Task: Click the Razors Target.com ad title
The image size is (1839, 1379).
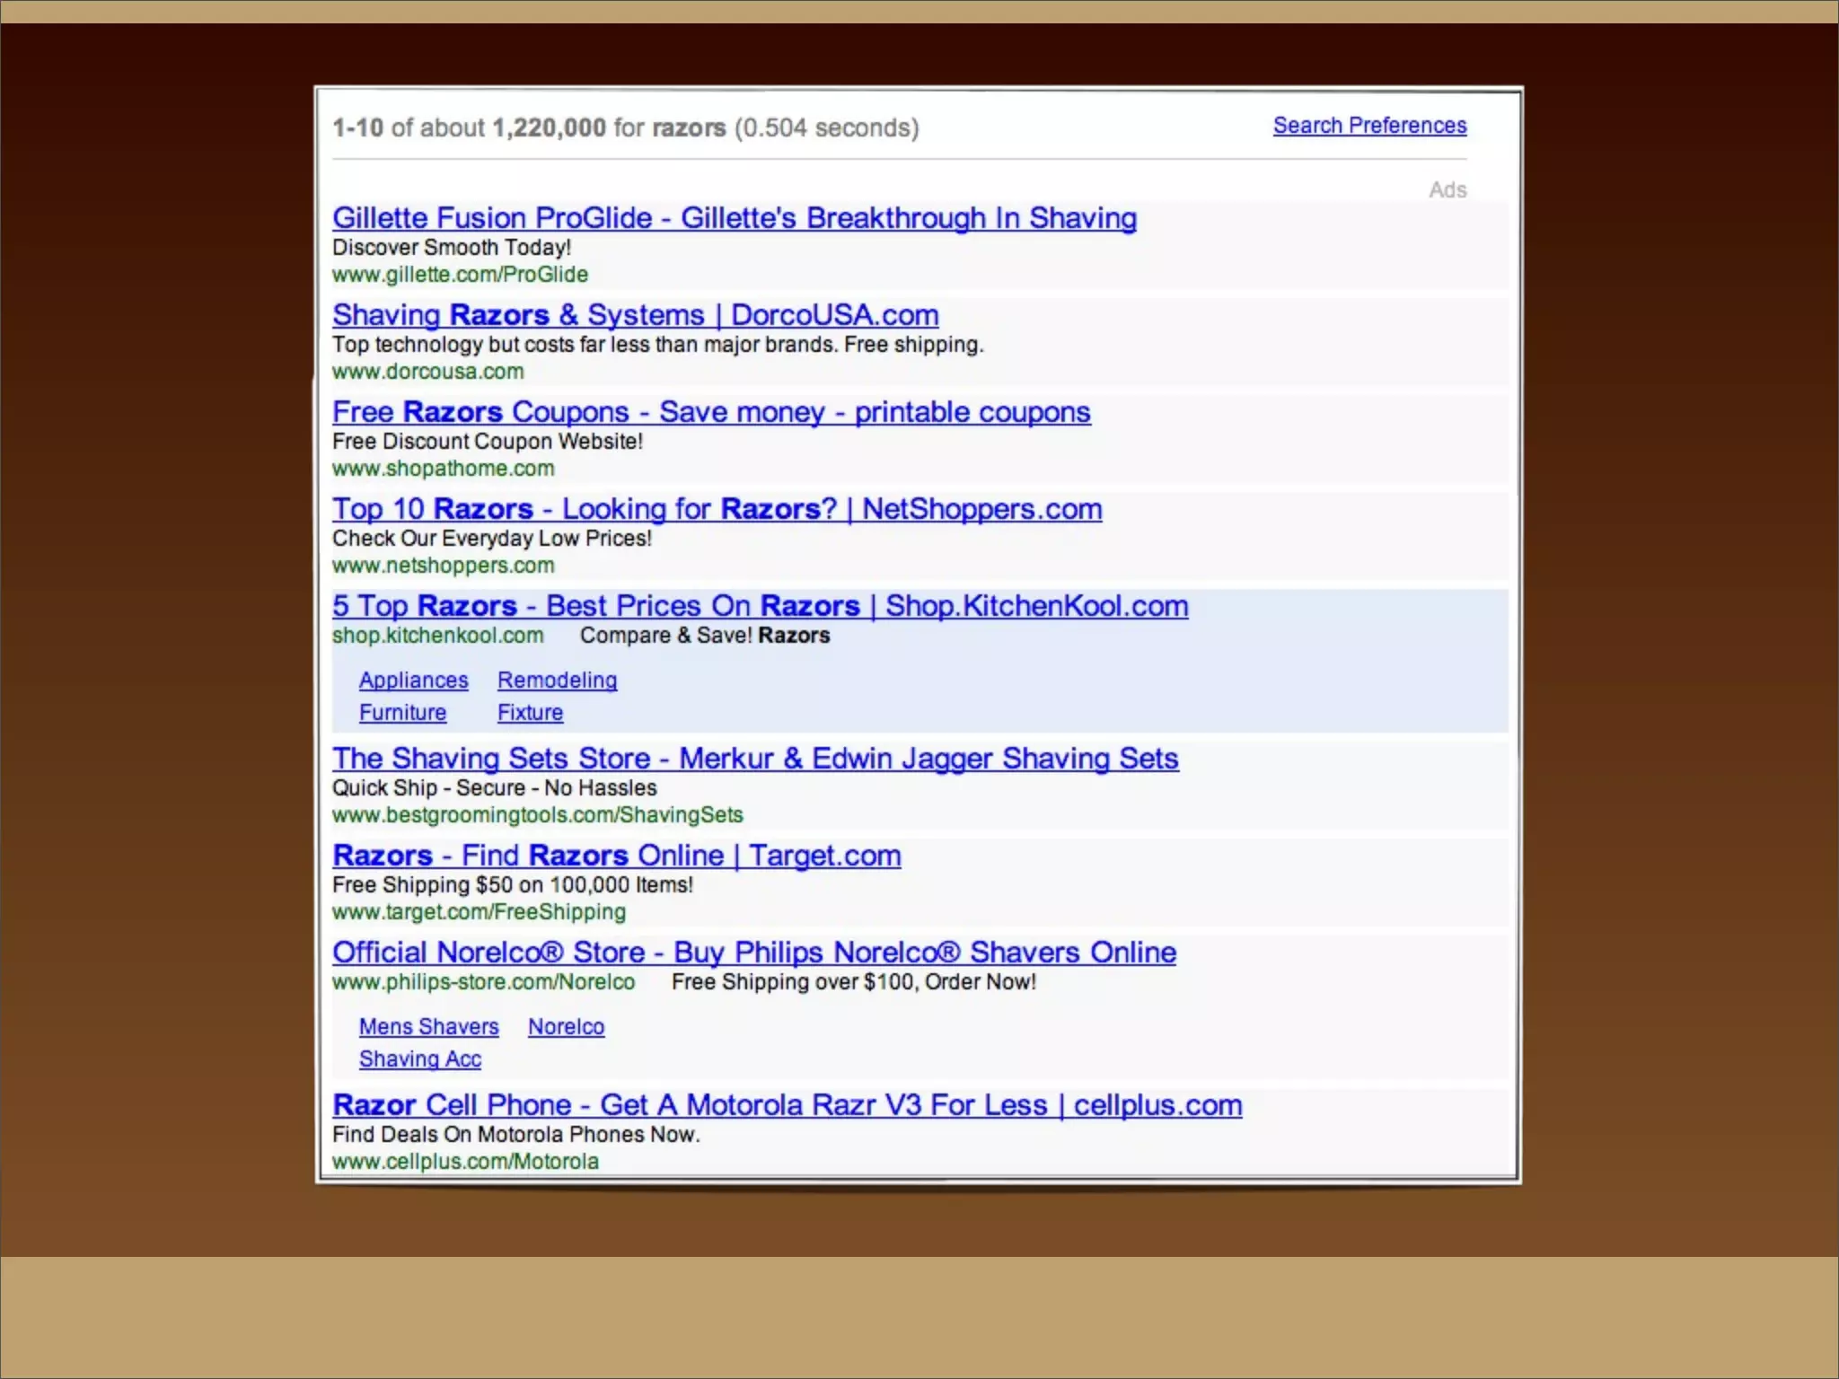Action: tap(616, 856)
